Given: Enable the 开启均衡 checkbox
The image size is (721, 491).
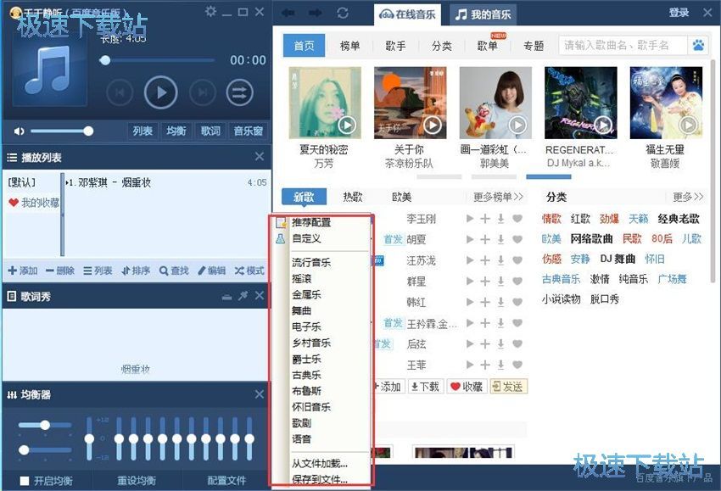Looking at the screenshot, I should click(25, 481).
